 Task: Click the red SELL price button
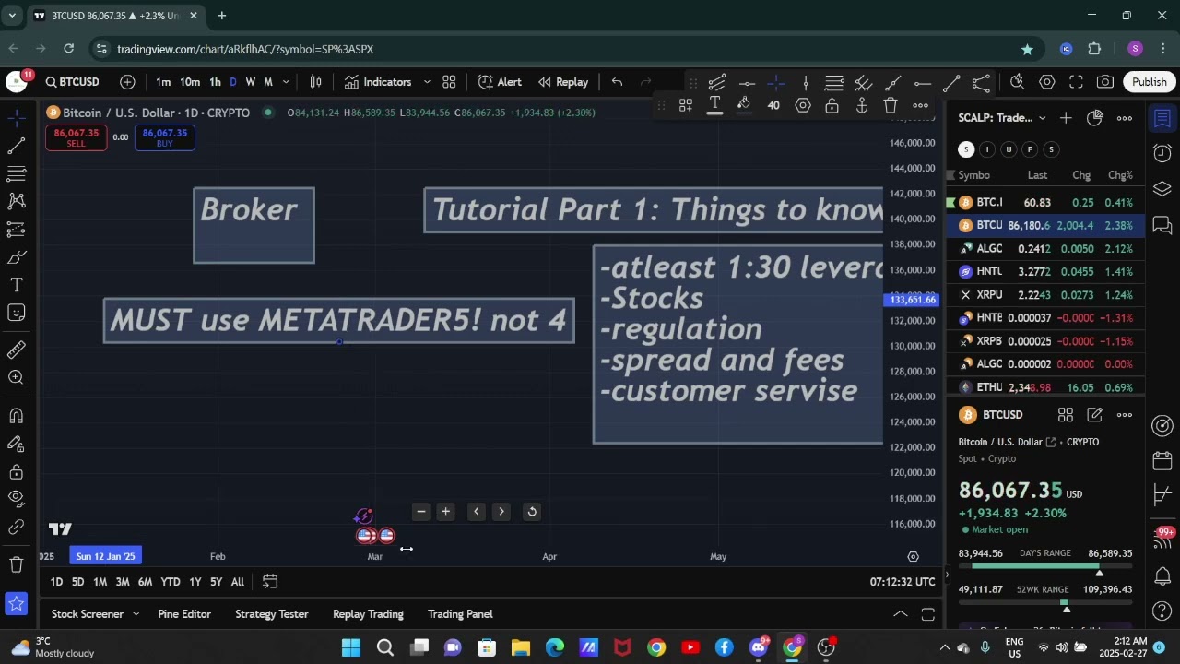pyautogui.click(x=76, y=137)
